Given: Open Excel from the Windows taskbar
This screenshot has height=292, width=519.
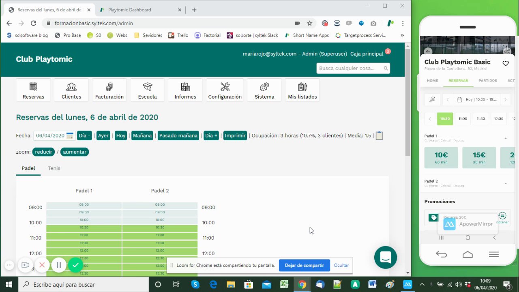Looking at the screenshot, I should coord(284,284).
